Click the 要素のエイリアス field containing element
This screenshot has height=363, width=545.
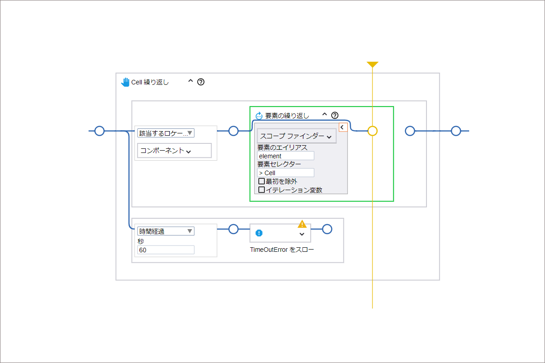coord(286,156)
